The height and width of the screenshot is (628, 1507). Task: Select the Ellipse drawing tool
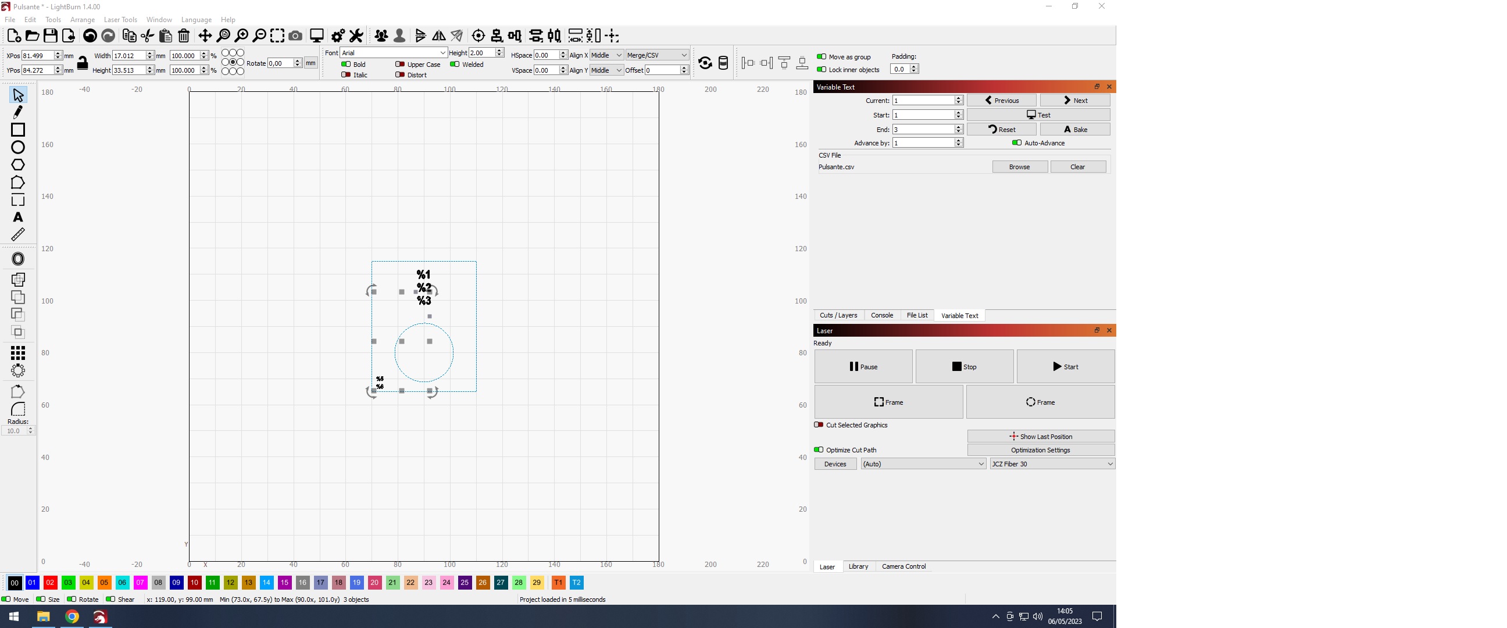click(x=18, y=148)
